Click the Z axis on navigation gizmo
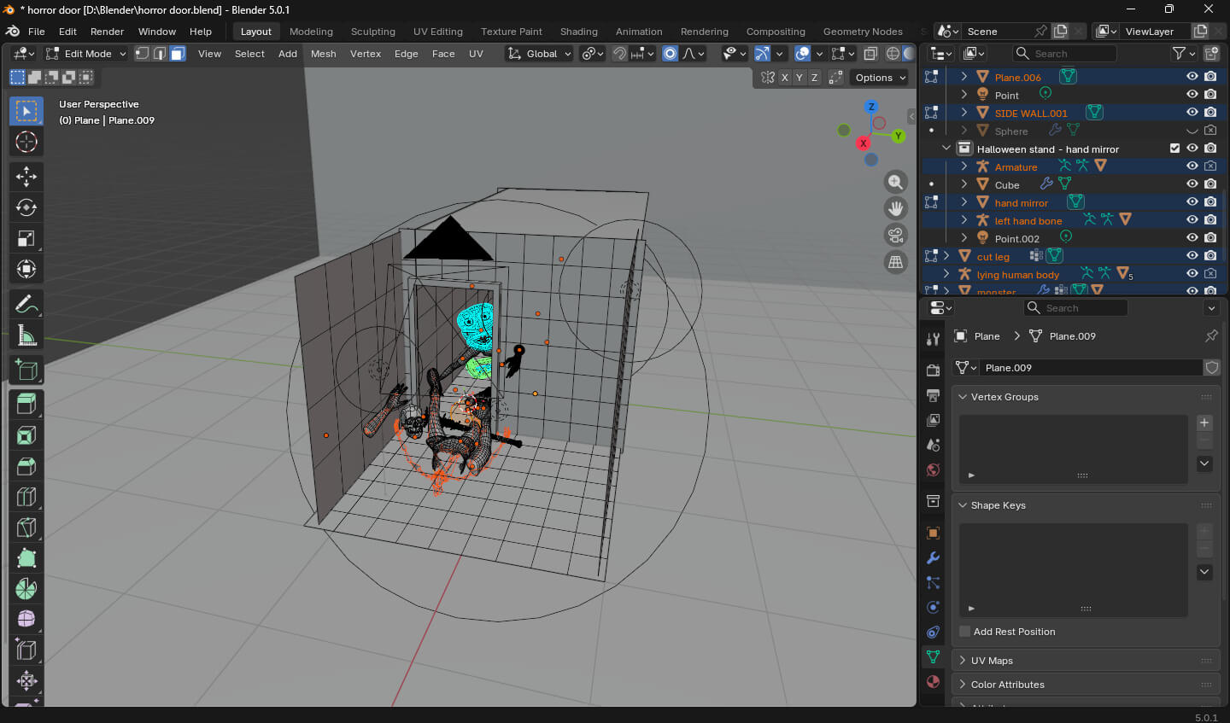Viewport: 1230px width, 723px height. 871,107
